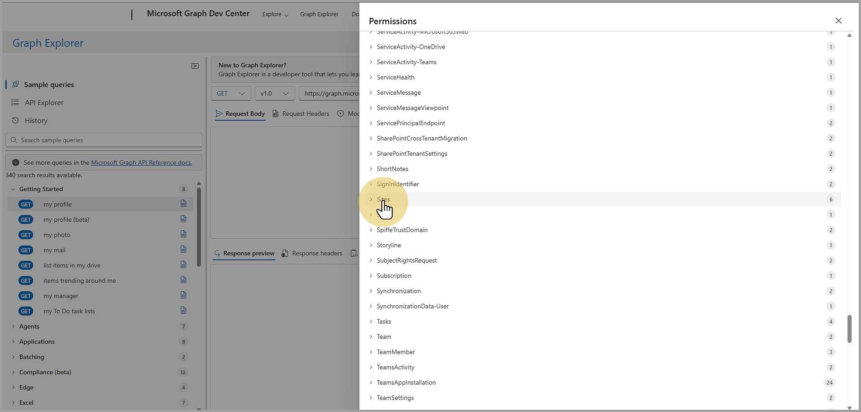
Task: Expand the Applications sample category
Action: click(13, 342)
